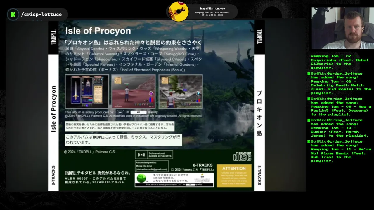Screen dimensions: 374x210
Task: Click the spinning album art in now-playing widget
Action: click(x=179, y=12)
